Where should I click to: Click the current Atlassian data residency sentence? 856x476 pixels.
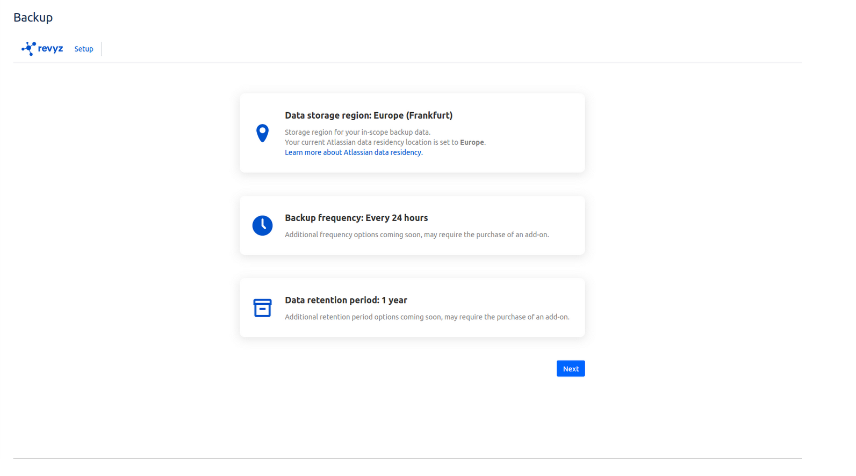tap(371, 143)
